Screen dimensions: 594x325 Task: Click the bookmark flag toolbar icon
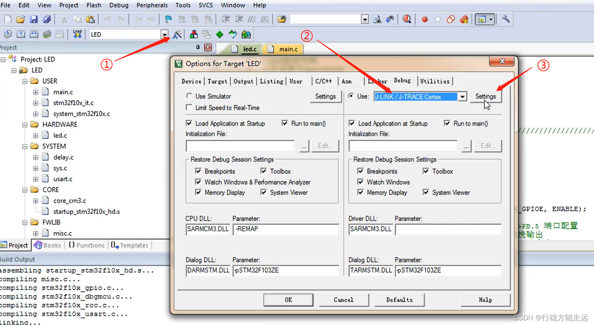click(x=168, y=19)
